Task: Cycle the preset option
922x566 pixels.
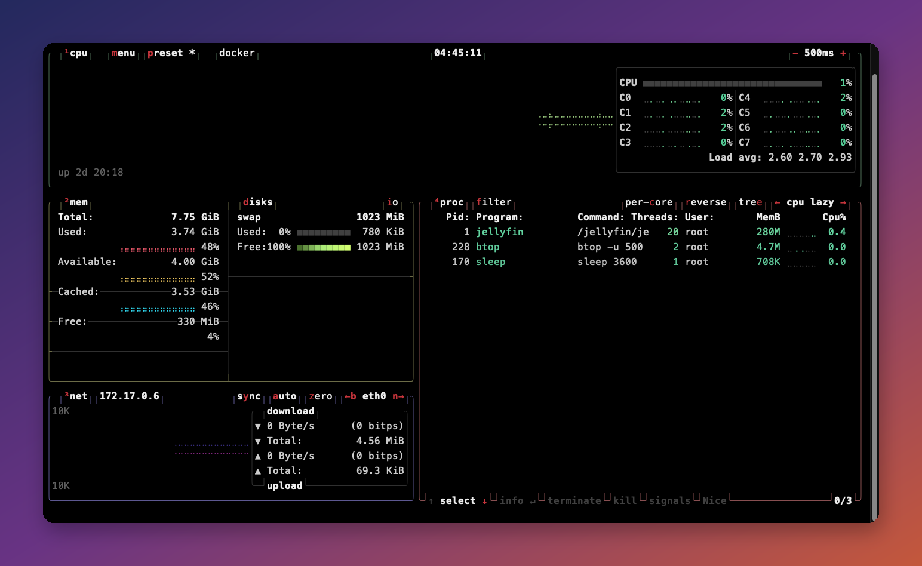Action: click(x=171, y=53)
